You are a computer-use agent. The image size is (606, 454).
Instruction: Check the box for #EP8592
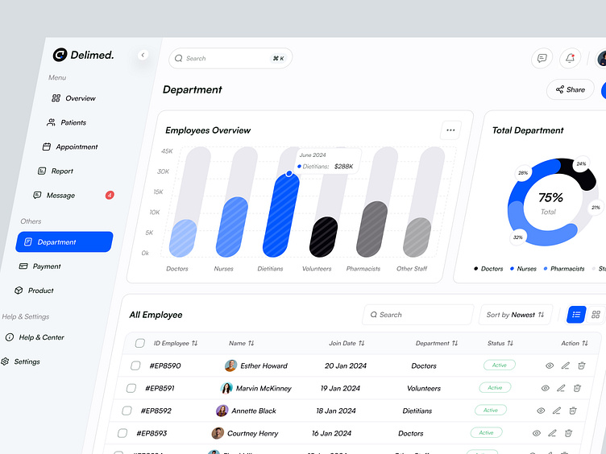[127, 411]
